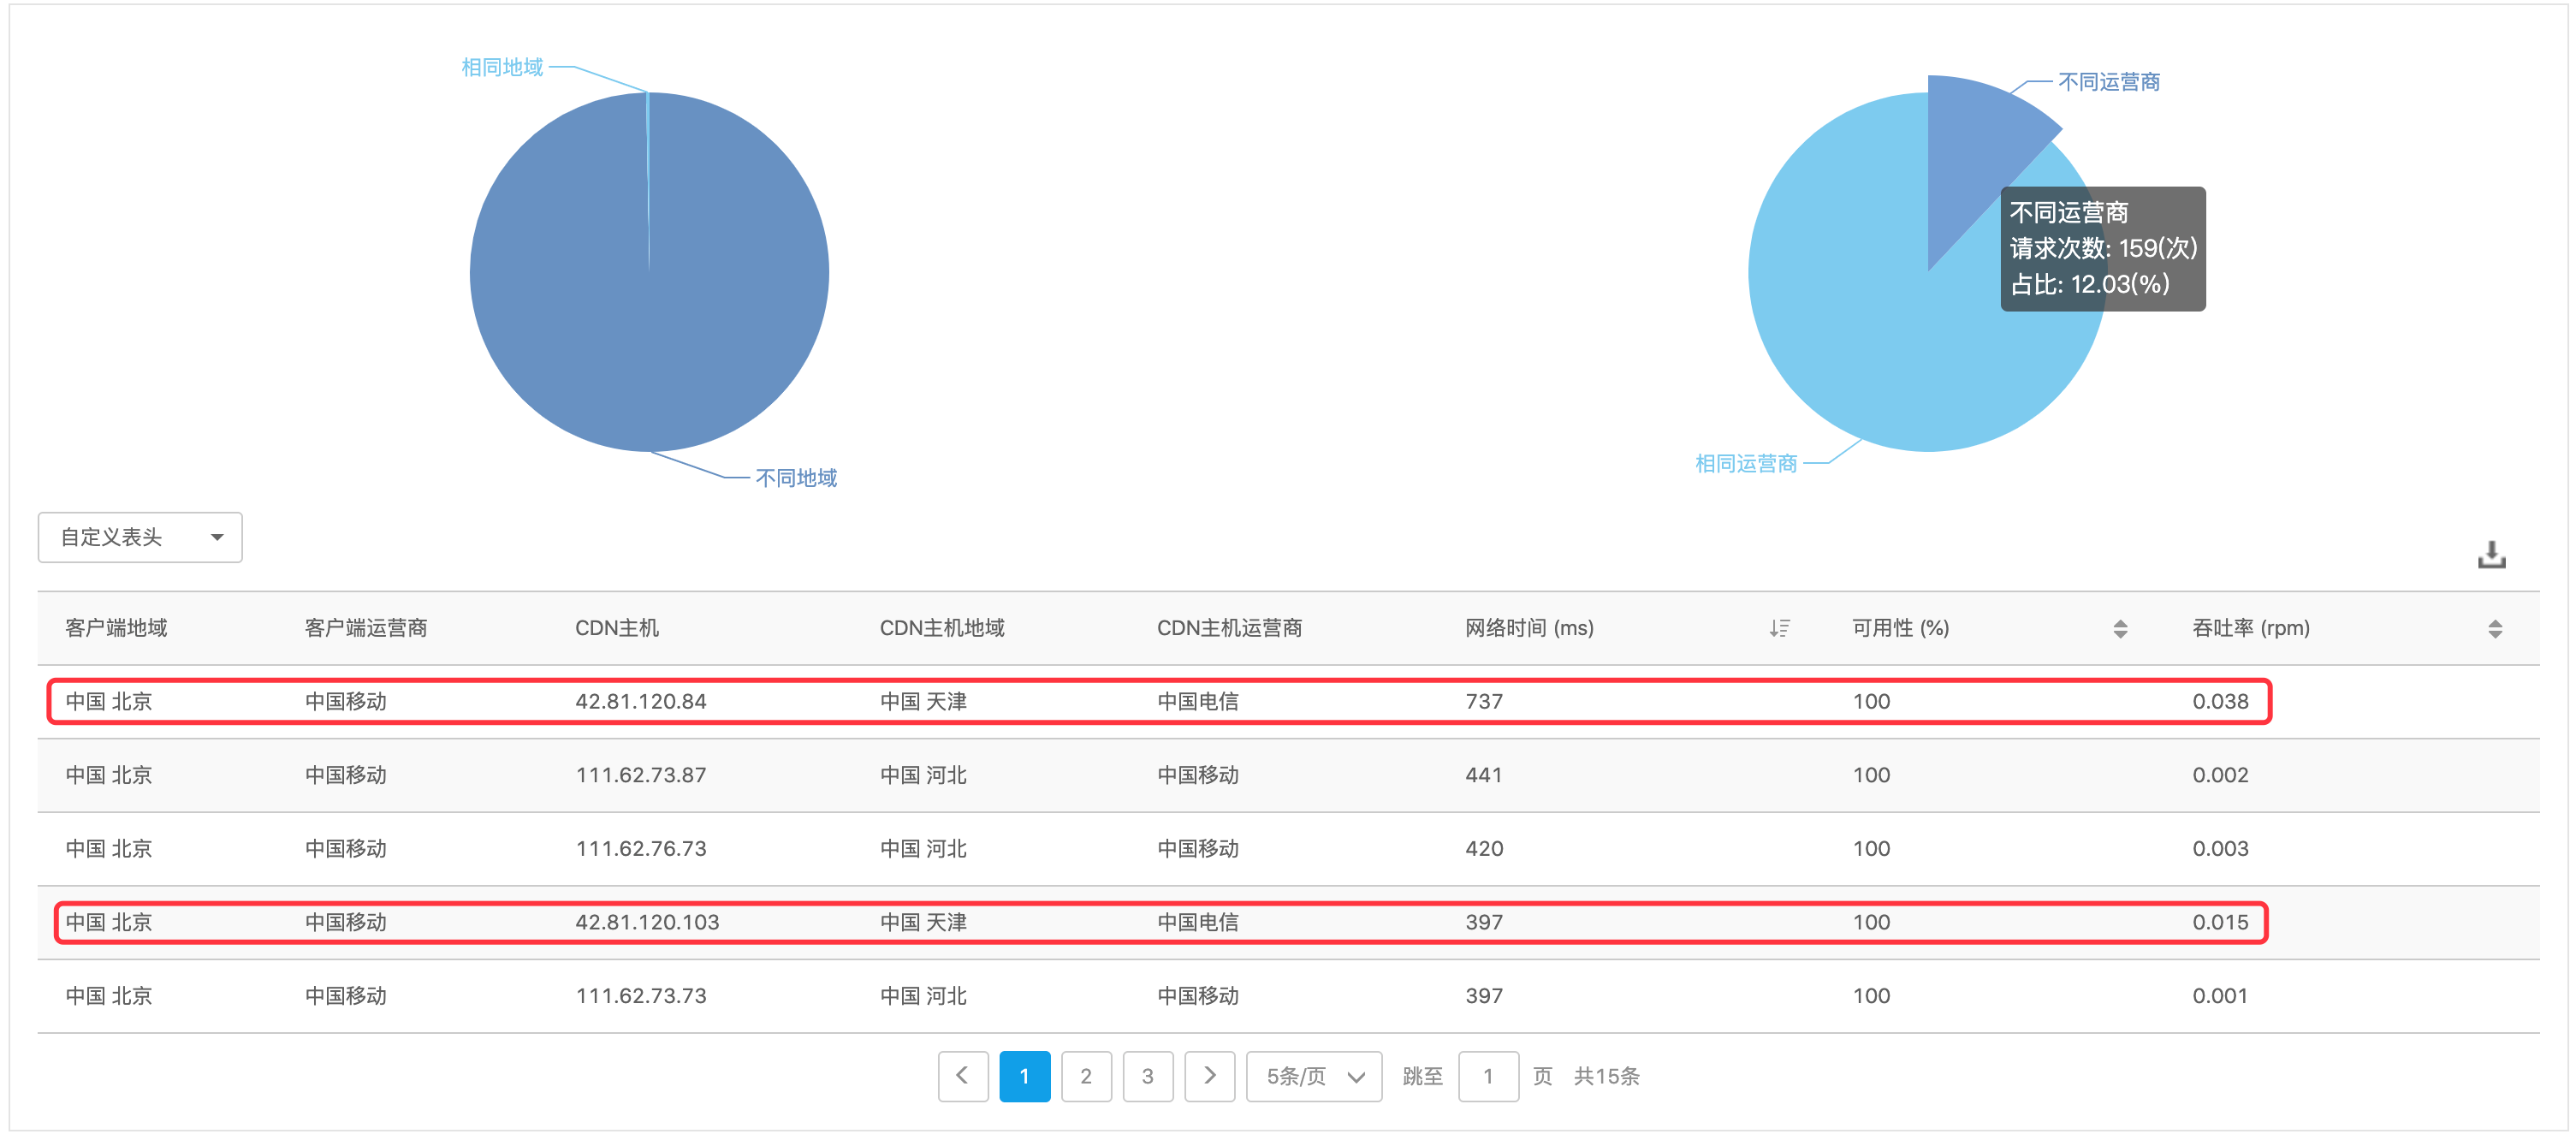Click 中国 河北 in 111.62.73.87 row
2576x1140 pixels.
click(x=923, y=775)
